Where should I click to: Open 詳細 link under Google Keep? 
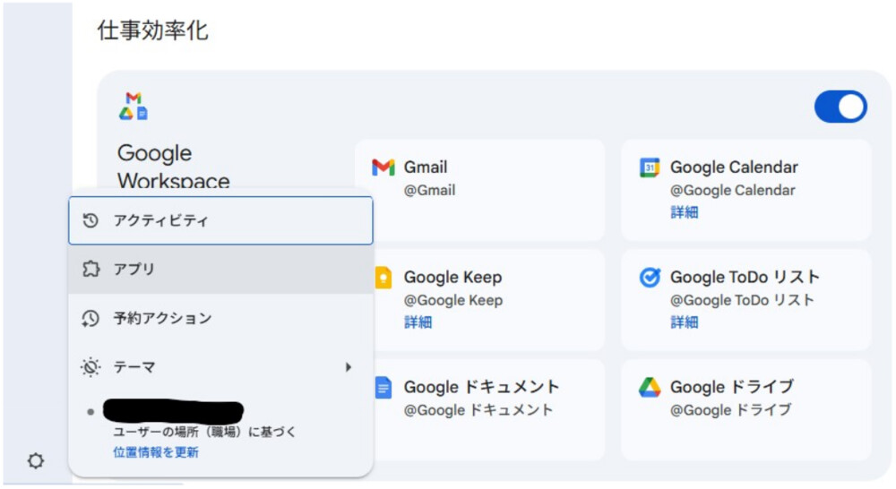[418, 322]
